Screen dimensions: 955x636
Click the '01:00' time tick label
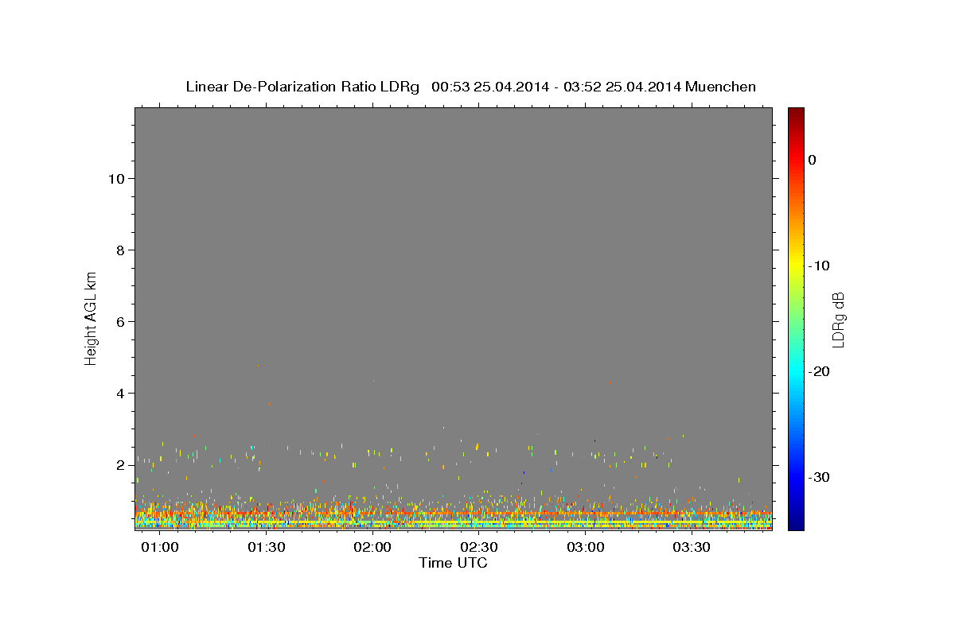[x=159, y=548]
